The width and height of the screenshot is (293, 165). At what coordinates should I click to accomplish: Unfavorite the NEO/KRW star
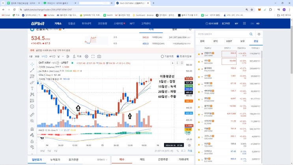199,62
